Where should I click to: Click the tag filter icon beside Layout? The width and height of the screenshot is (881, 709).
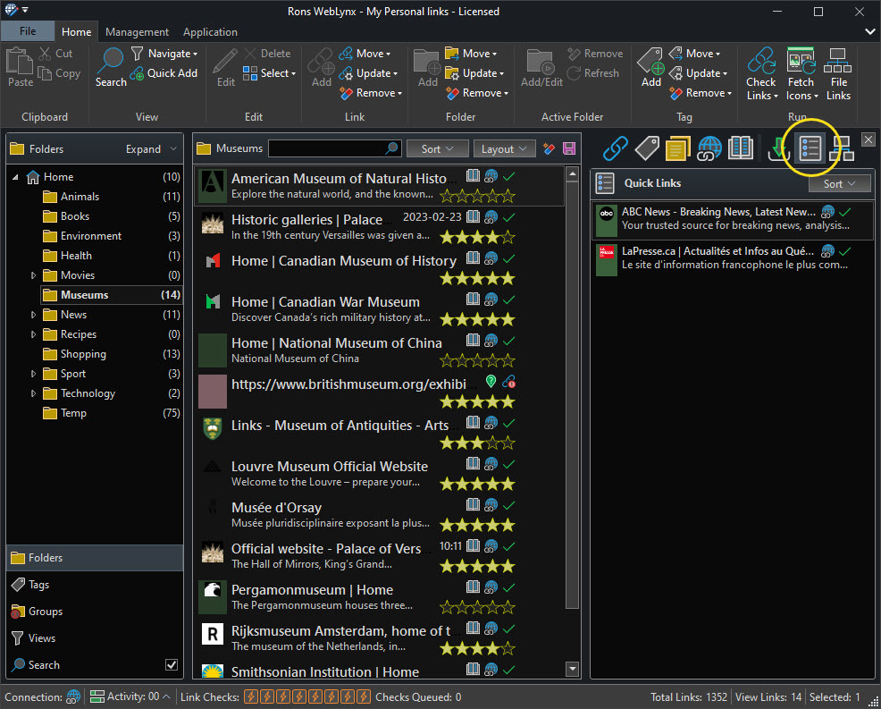coord(549,148)
